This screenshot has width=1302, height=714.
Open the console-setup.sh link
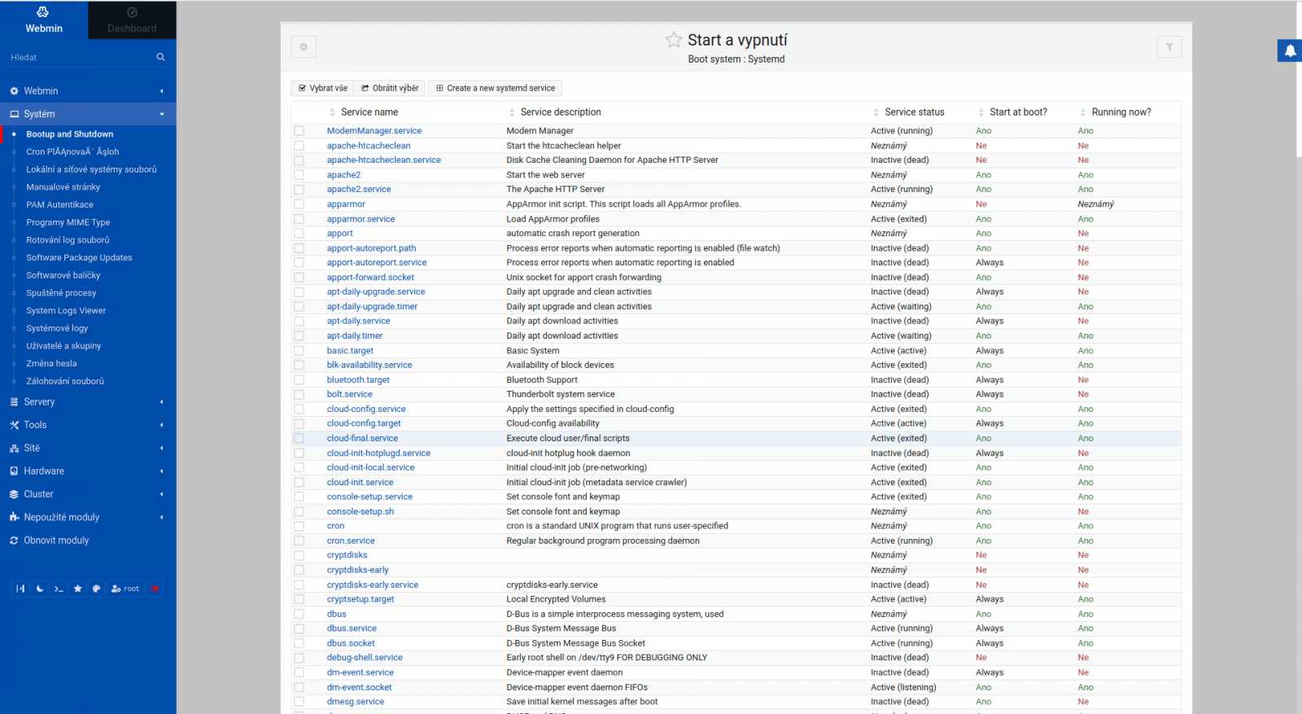(x=360, y=512)
